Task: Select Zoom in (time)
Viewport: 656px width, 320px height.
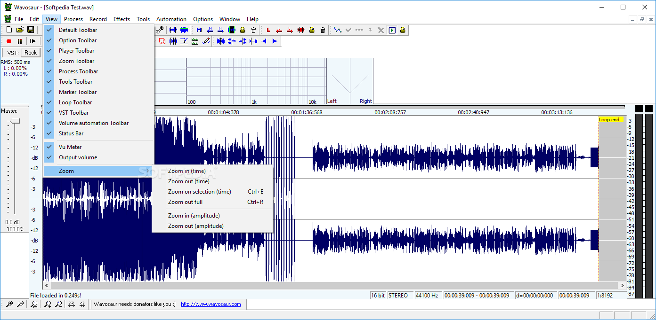Action: pyautogui.click(x=212, y=171)
